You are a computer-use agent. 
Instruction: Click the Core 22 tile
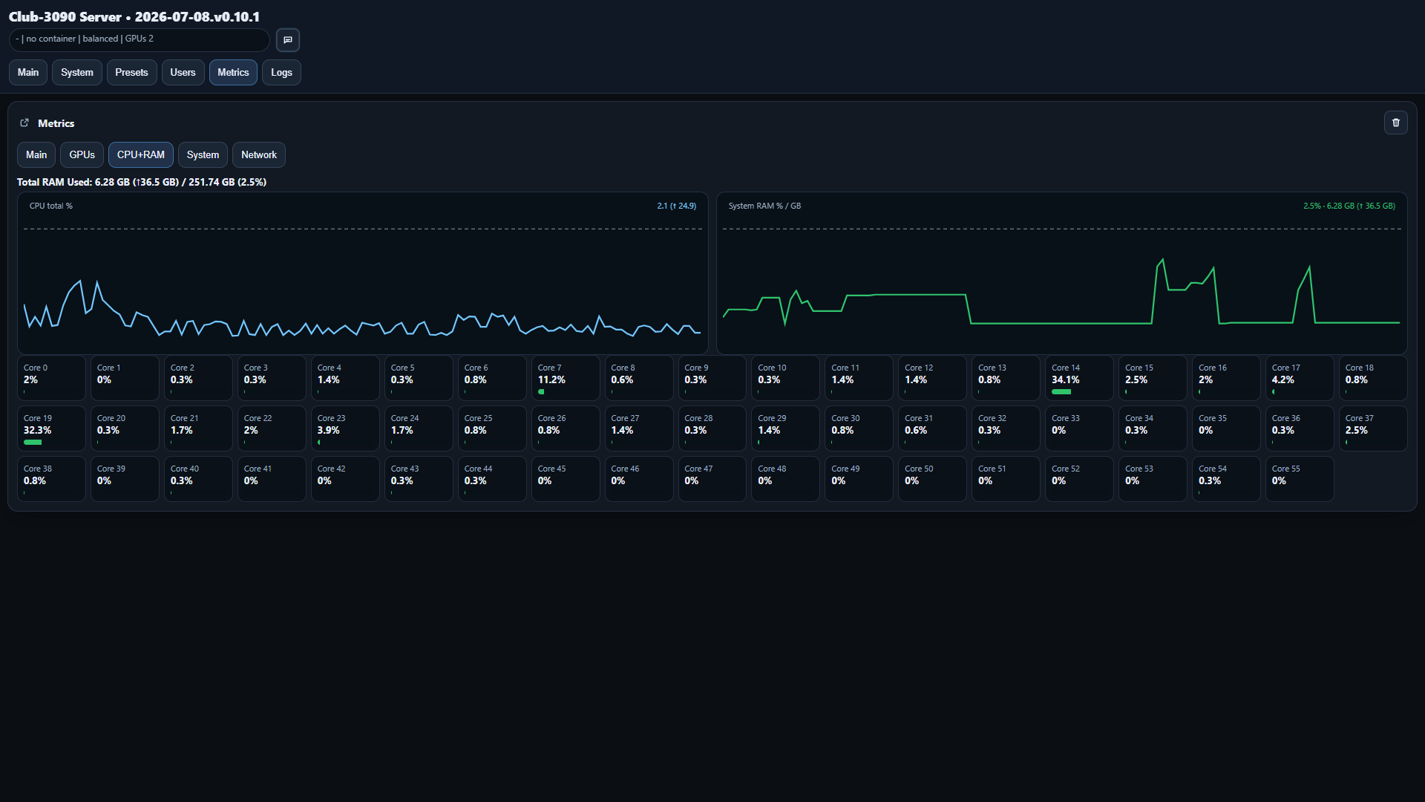[272, 428]
